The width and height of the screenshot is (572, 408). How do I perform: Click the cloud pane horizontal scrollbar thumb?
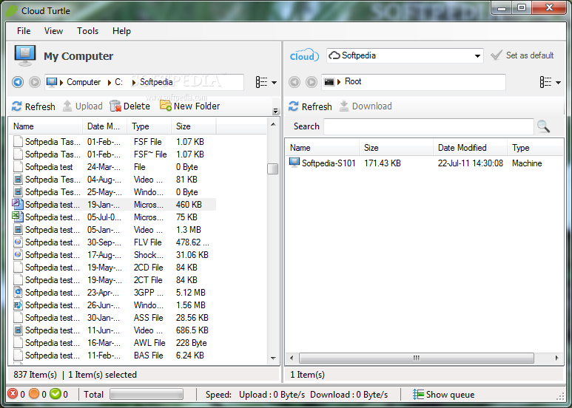416,358
